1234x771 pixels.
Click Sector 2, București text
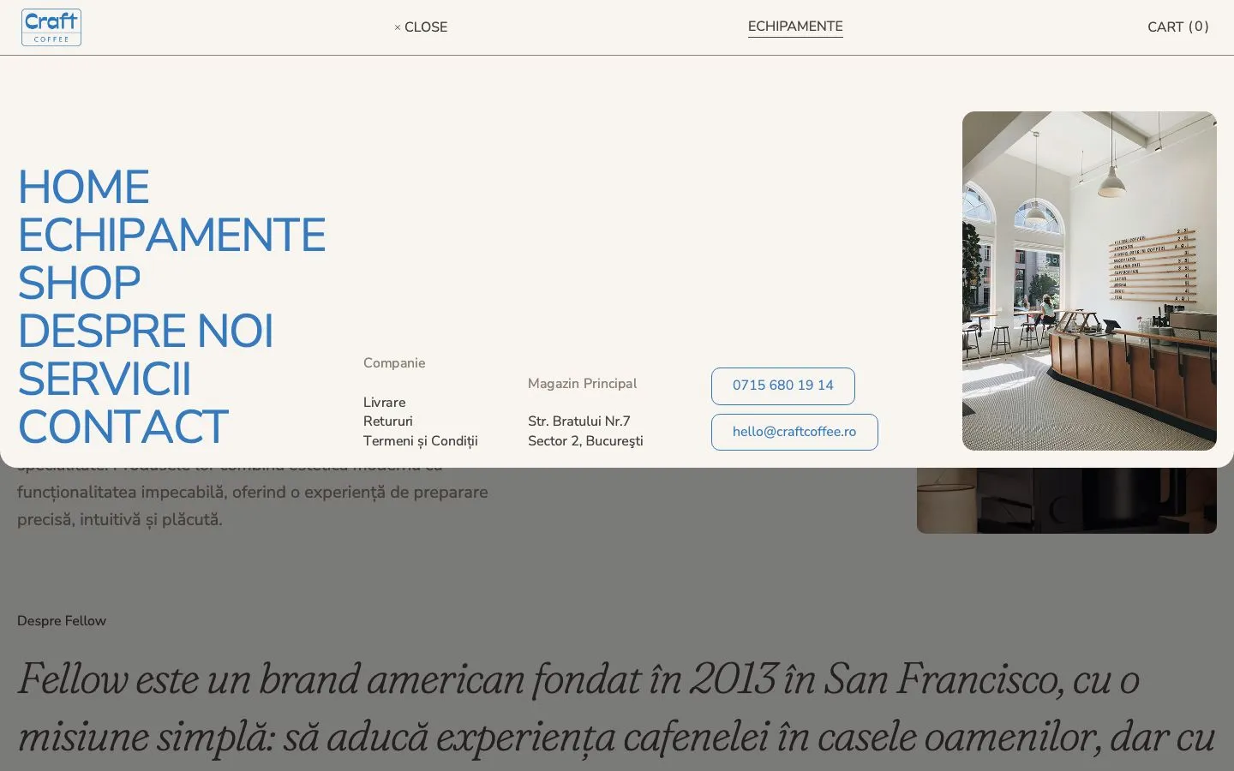point(585,441)
